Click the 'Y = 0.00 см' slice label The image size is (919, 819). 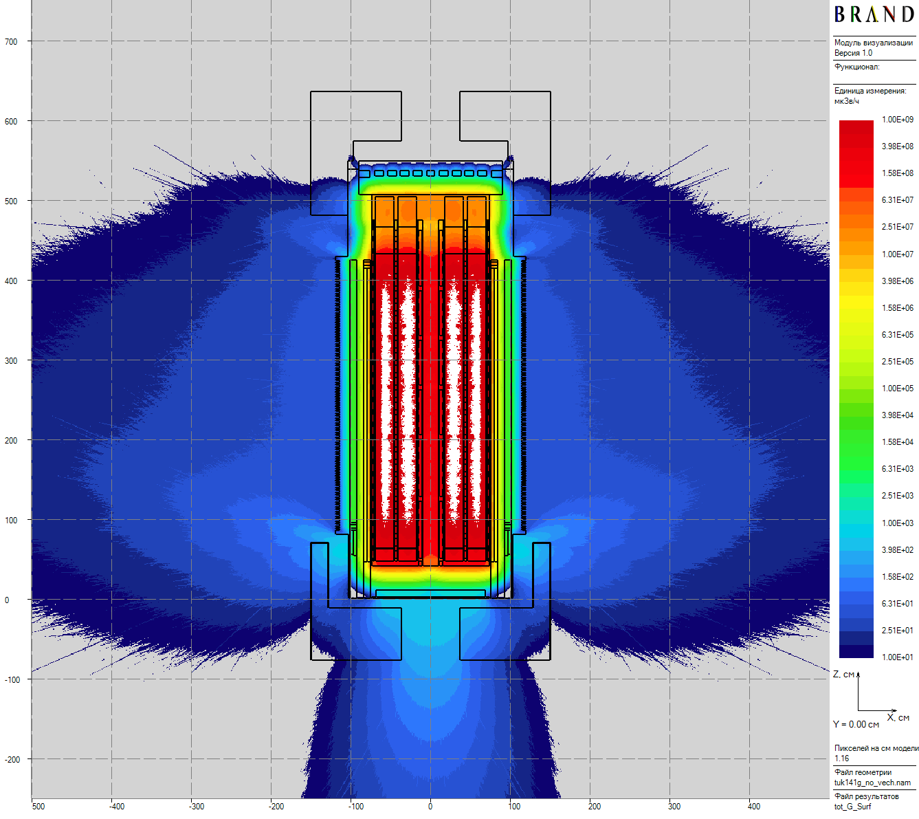coord(856,724)
